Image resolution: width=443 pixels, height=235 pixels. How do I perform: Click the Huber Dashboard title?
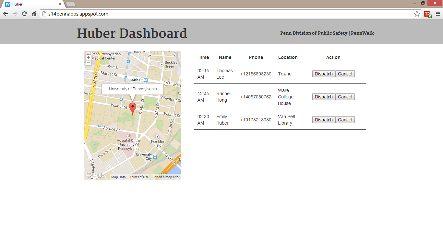tap(132, 33)
